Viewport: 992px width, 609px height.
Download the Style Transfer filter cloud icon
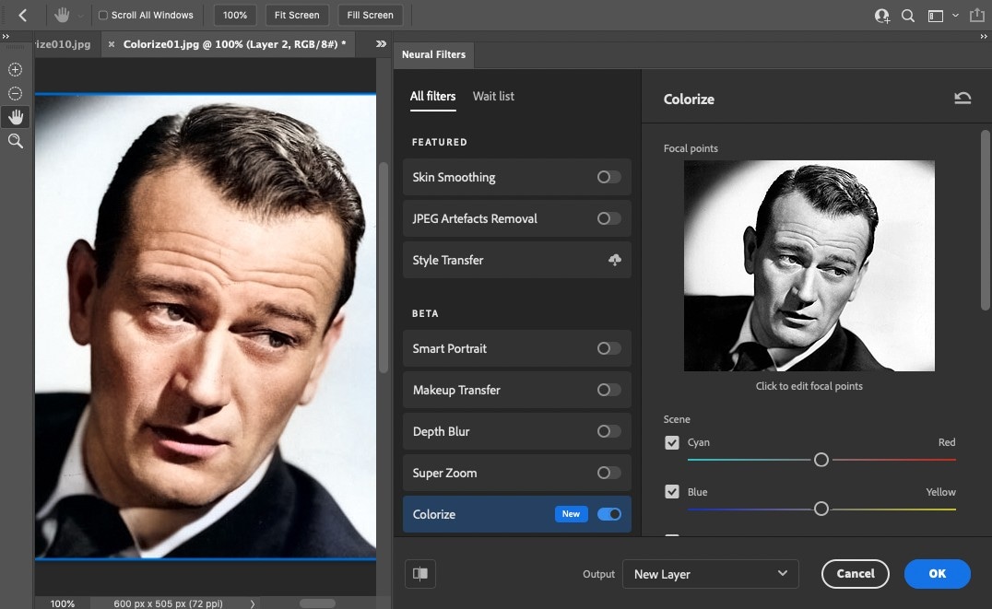click(x=614, y=260)
